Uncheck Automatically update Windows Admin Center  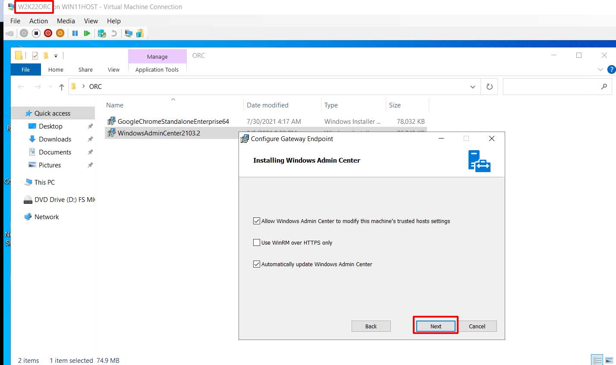(257, 264)
